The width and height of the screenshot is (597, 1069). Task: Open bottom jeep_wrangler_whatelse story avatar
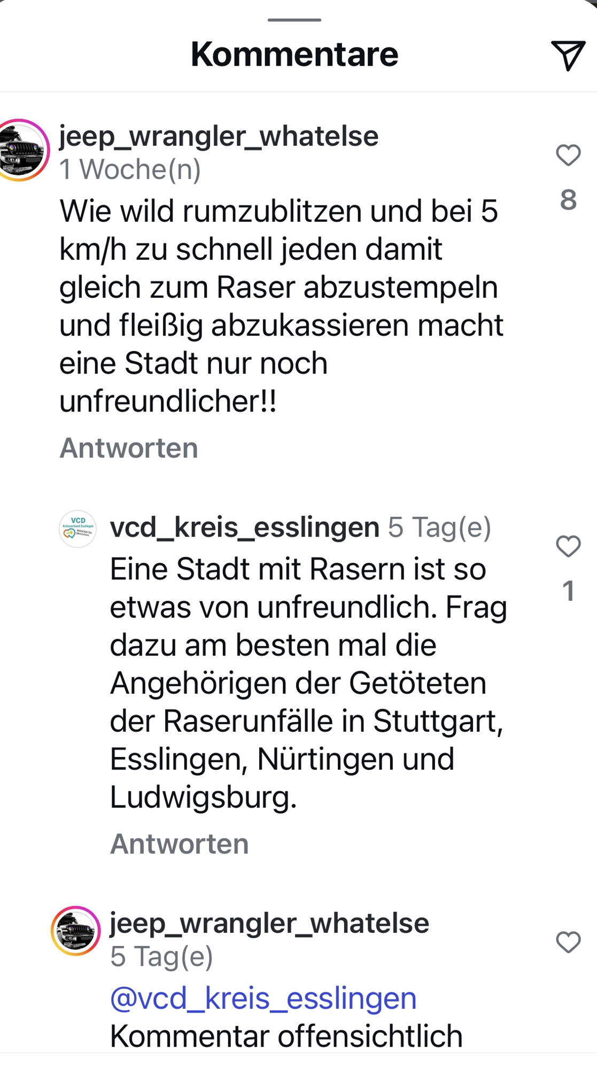click(76, 931)
